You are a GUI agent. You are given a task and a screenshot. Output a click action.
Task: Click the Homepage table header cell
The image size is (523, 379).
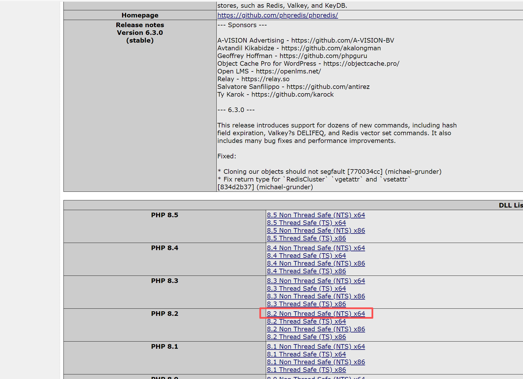click(140, 15)
